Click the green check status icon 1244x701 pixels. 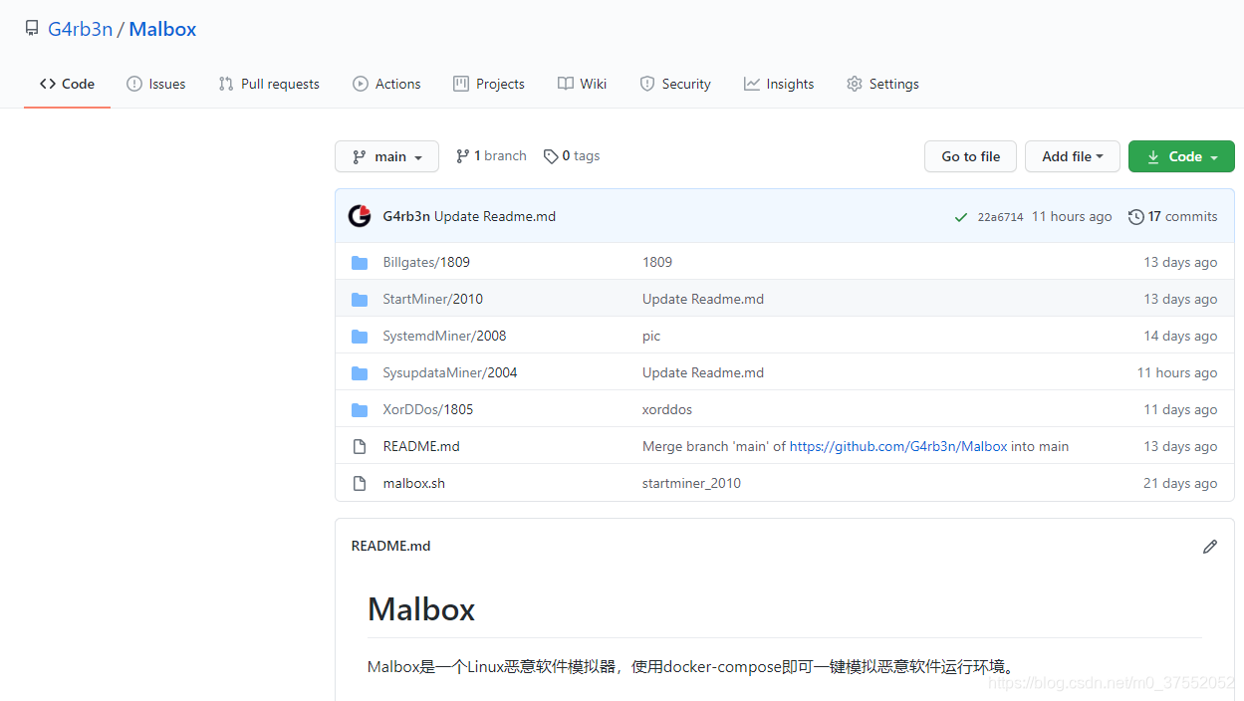click(960, 217)
